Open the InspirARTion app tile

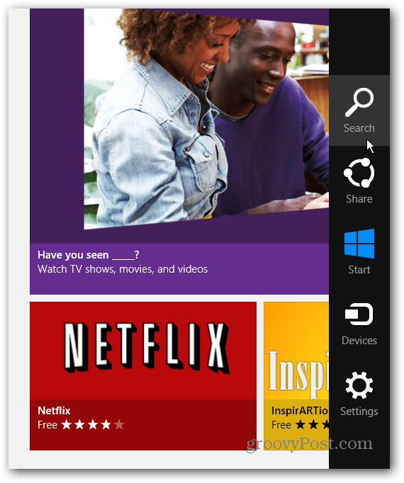click(296, 376)
